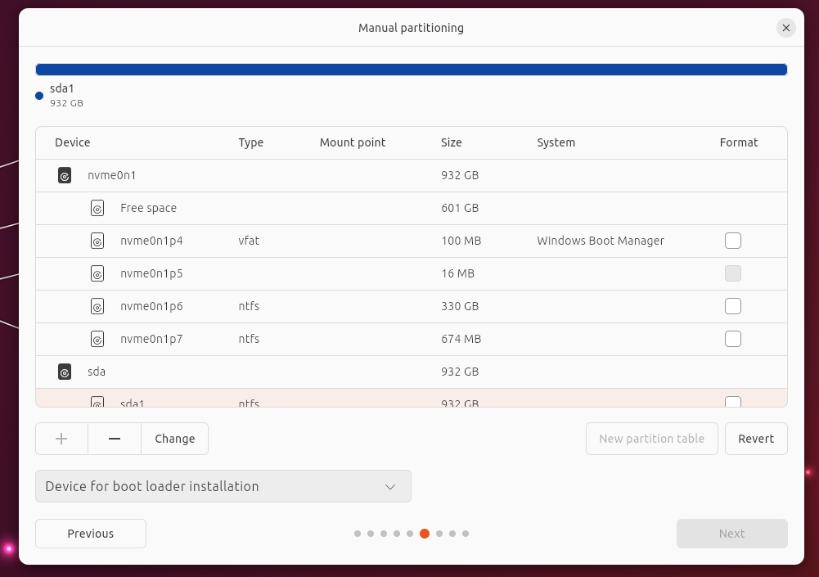Check the Format box for nvme0n1p7

pyautogui.click(x=732, y=339)
